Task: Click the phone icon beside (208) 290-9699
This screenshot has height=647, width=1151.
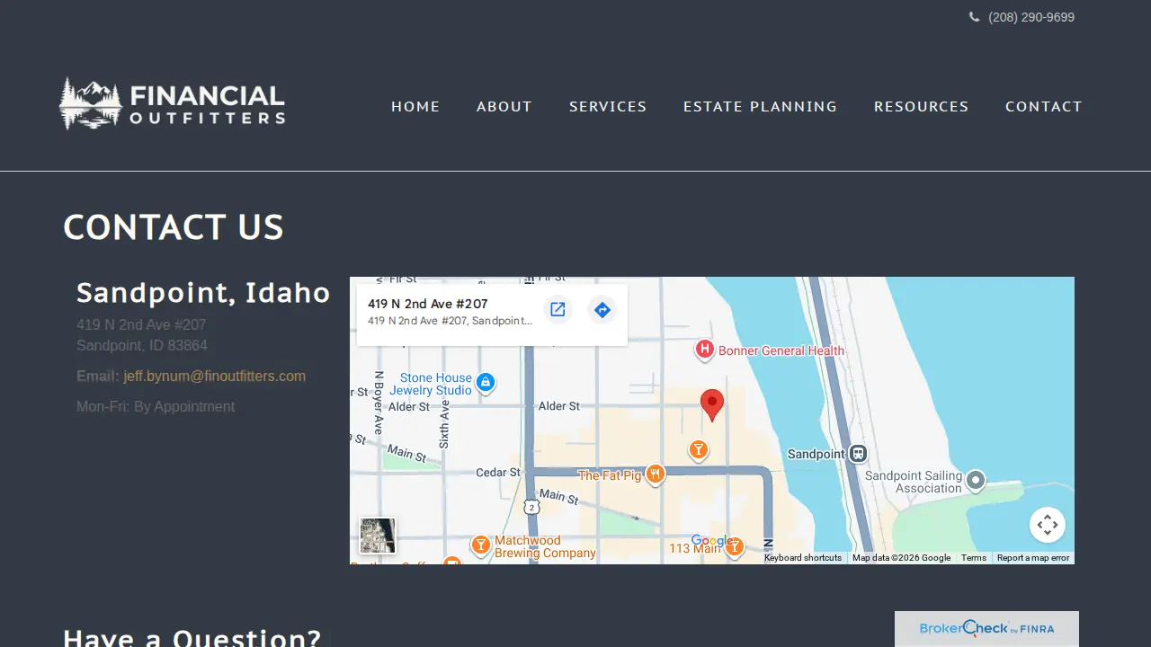Action: (x=974, y=17)
